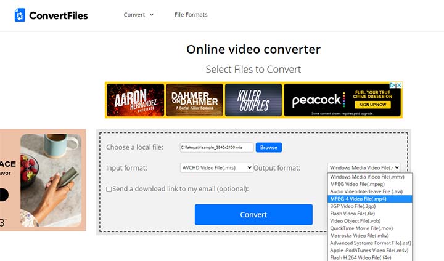The width and height of the screenshot is (444, 261).
Task: Click the big Convert button
Action: click(253, 215)
